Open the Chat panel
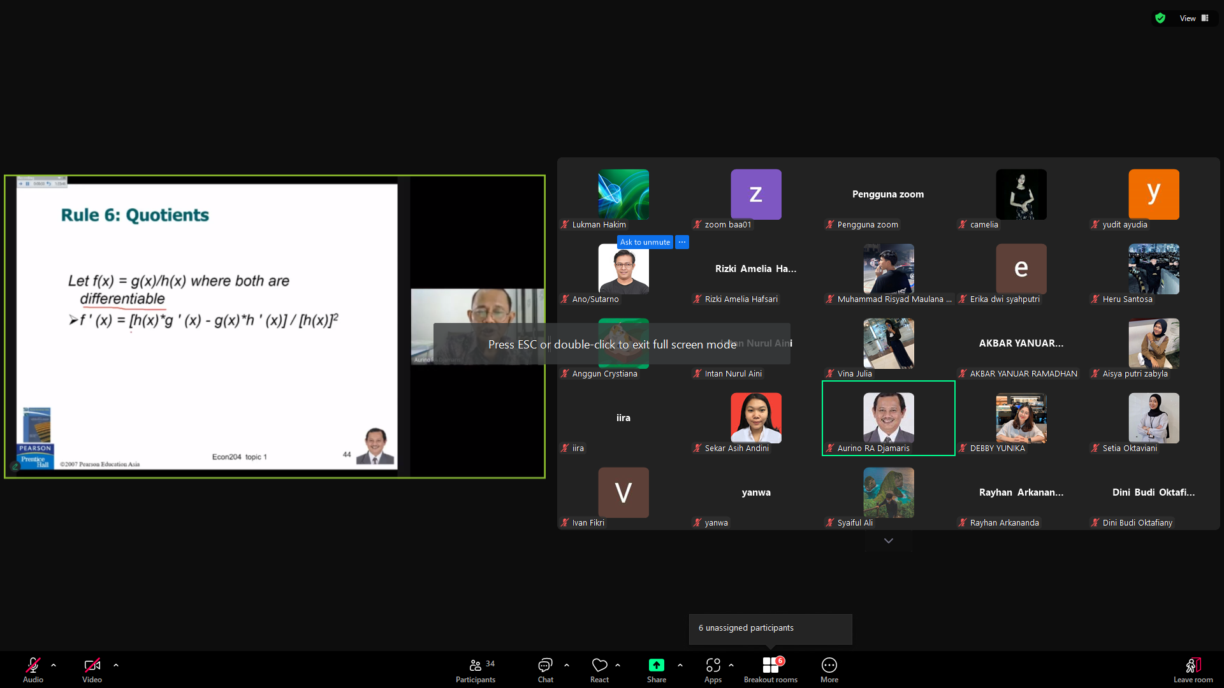The width and height of the screenshot is (1224, 688). (x=545, y=670)
